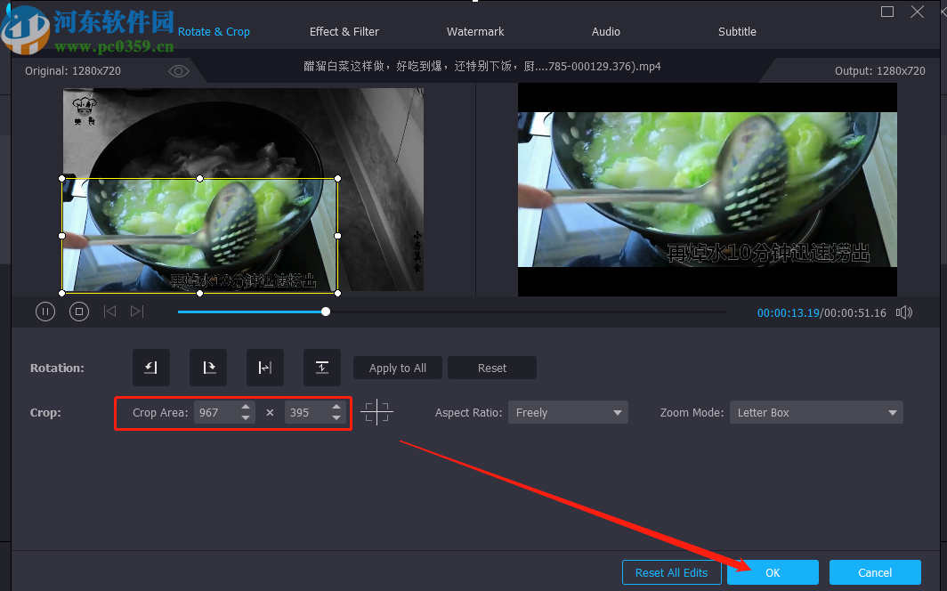Increase crop width using the up stepper arrow
Screen dimensions: 947x591
(247, 407)
